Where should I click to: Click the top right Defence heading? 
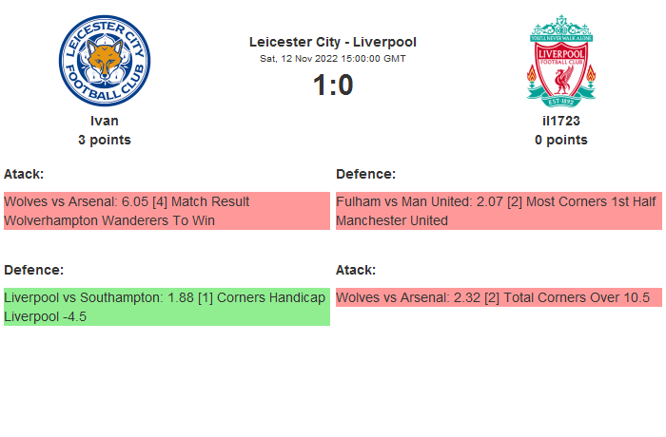[365, 174]
